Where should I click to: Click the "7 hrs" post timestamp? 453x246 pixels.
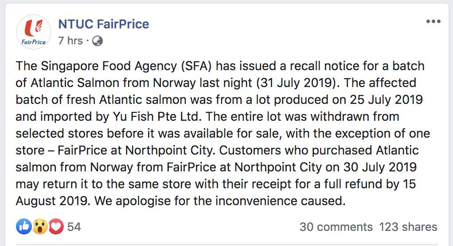[70, 41]
